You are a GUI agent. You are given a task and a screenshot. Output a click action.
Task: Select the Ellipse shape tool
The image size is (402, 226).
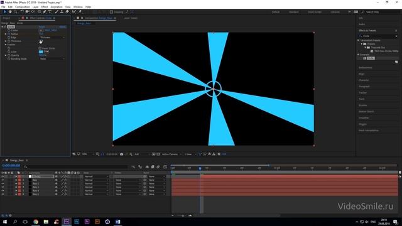pos(39,12)
